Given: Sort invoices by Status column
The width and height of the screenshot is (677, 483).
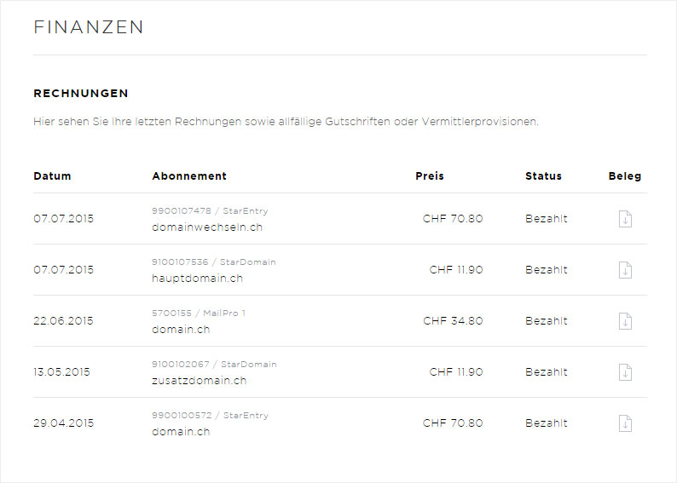Looking at the screenshot, I should coord(544,176).
